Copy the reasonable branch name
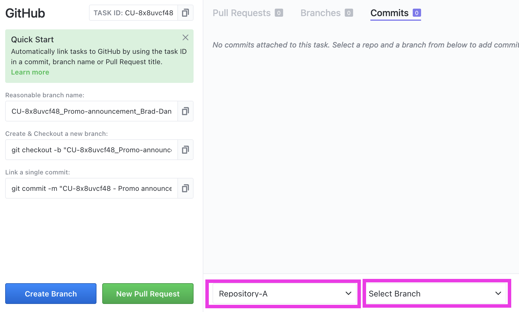Image resolution: width=519 pixels, height=312 pixels. [185, 111]
